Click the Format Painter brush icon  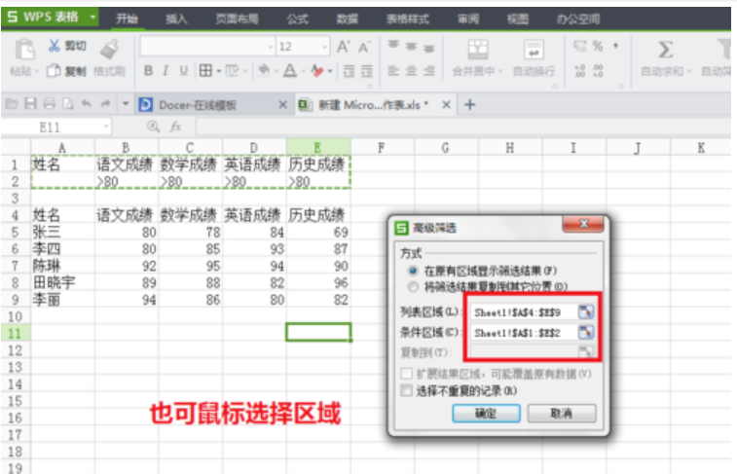[x=108, y=49]
